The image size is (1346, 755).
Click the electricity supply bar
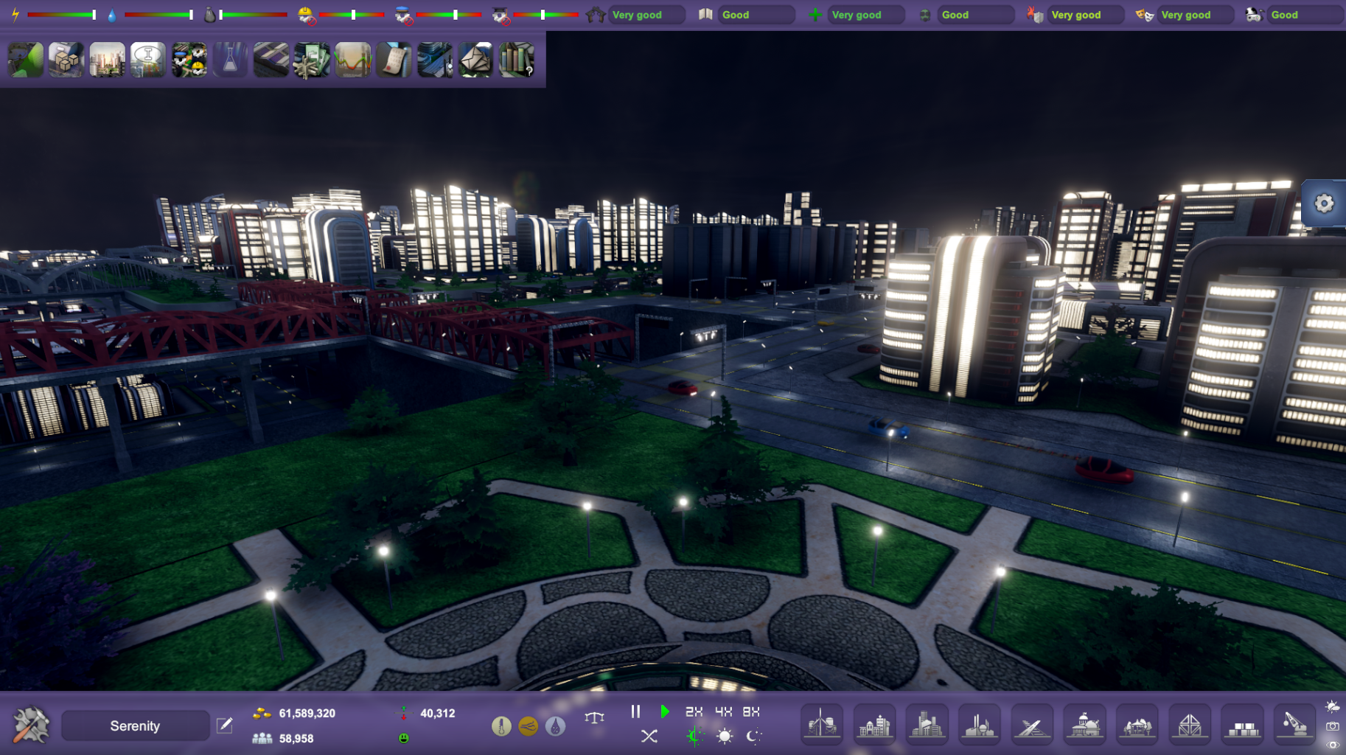pos(62,15)
